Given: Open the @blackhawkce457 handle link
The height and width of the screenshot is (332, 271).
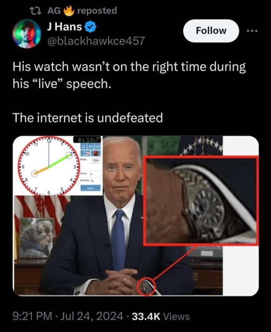Looking at the screenshot, I should [x=96, y=41].
